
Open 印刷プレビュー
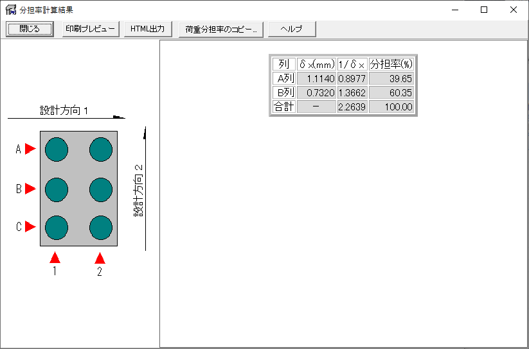[x=91, y=29]
